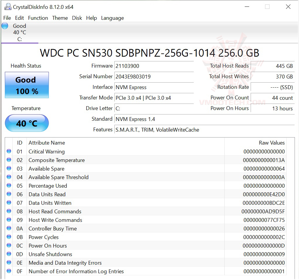Click the Unsafe Shutdowns status orb
299x280 pixels.
coord(9,254)
